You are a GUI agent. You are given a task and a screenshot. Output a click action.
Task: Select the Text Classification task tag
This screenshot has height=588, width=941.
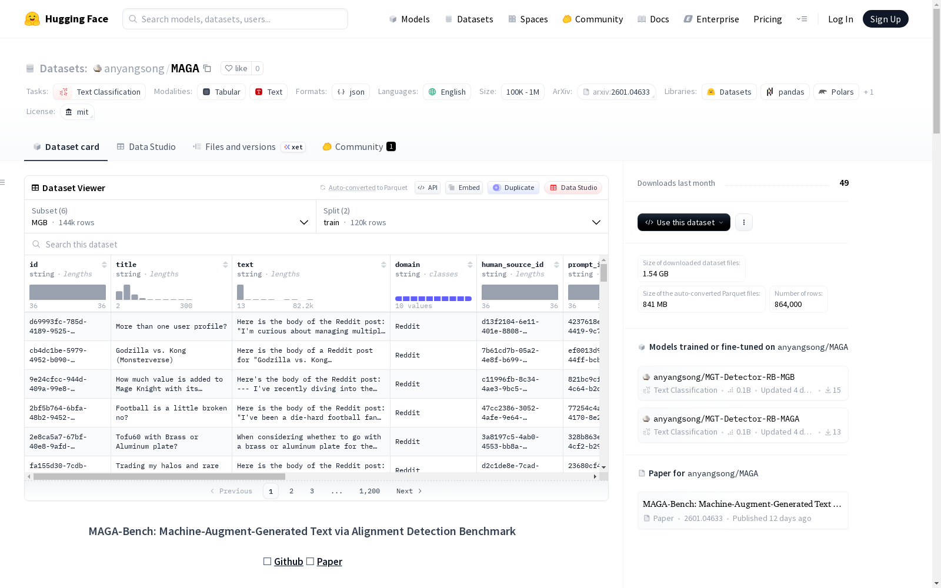tap(99, 92)
